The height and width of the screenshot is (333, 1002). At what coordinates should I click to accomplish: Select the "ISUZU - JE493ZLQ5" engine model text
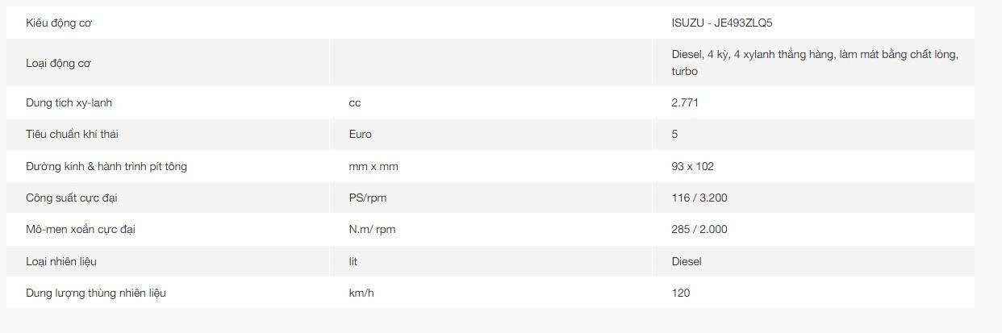[722, 23]
